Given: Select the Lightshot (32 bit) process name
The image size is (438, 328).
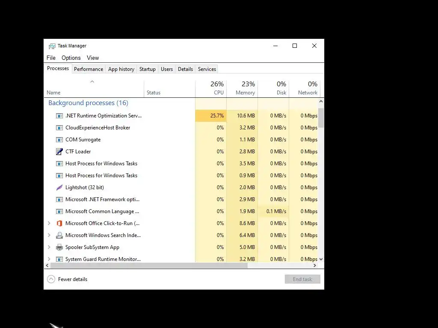Looking at the screenshot, I should [x=85, y=187].
